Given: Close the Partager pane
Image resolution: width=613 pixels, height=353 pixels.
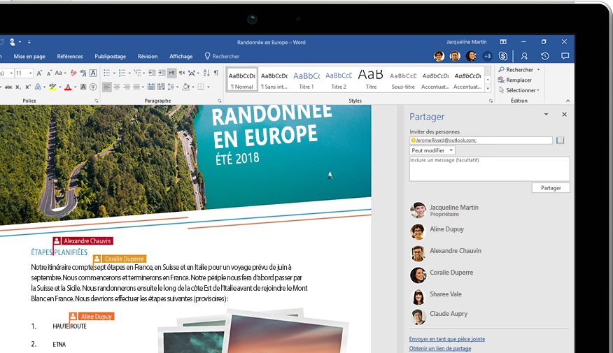Looking at the screenshot, I should coord(564,115).
